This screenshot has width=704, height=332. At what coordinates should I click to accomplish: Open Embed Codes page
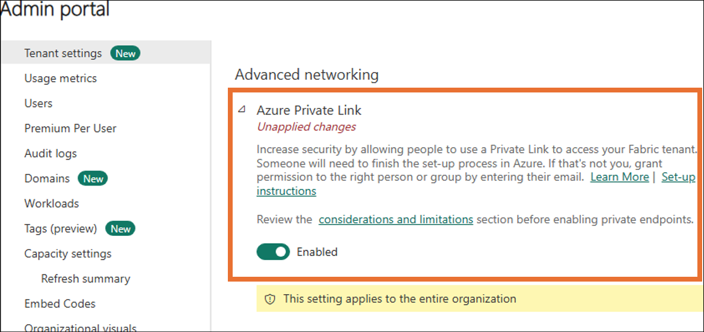60,304
